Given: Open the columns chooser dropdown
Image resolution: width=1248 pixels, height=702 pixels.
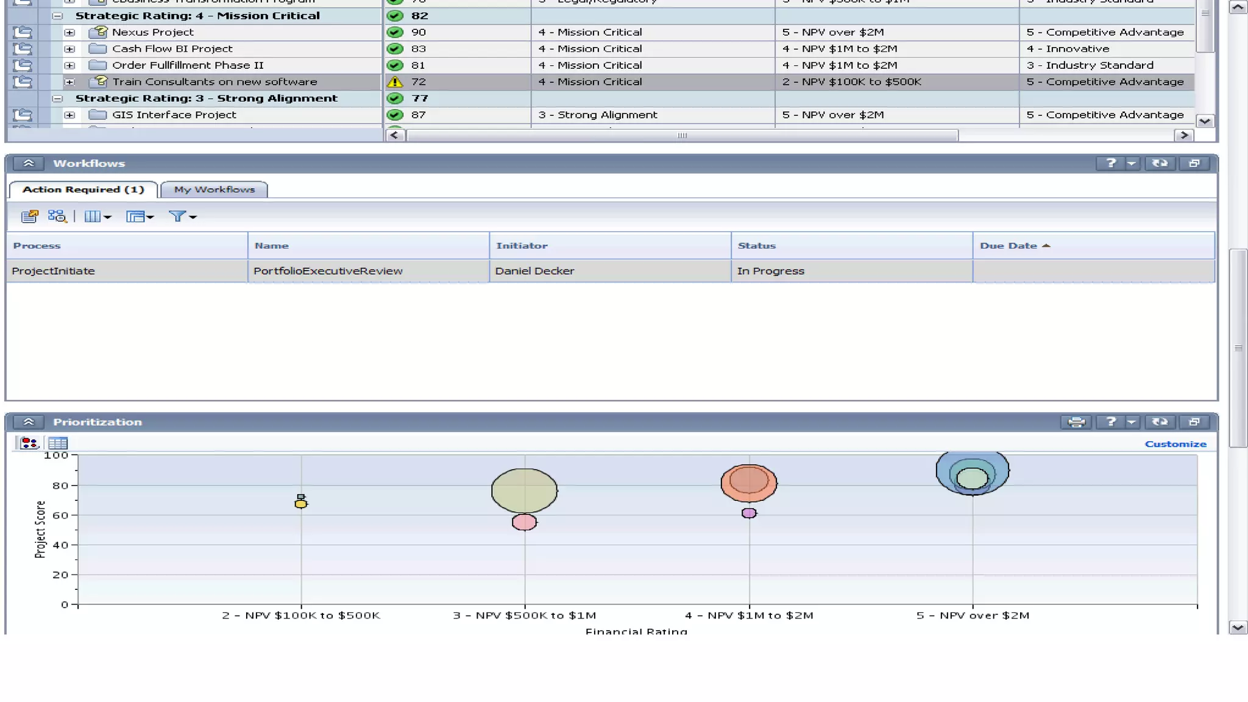Looking at the screenshot, I should point(97,216).
